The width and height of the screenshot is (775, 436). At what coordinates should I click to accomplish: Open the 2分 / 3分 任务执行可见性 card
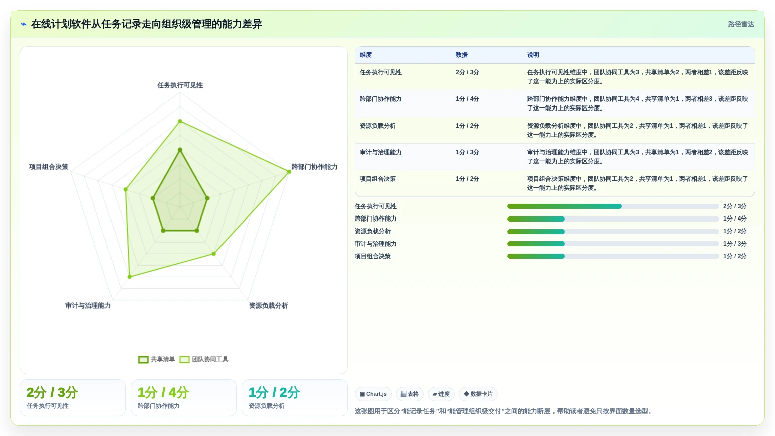(72, 398)
